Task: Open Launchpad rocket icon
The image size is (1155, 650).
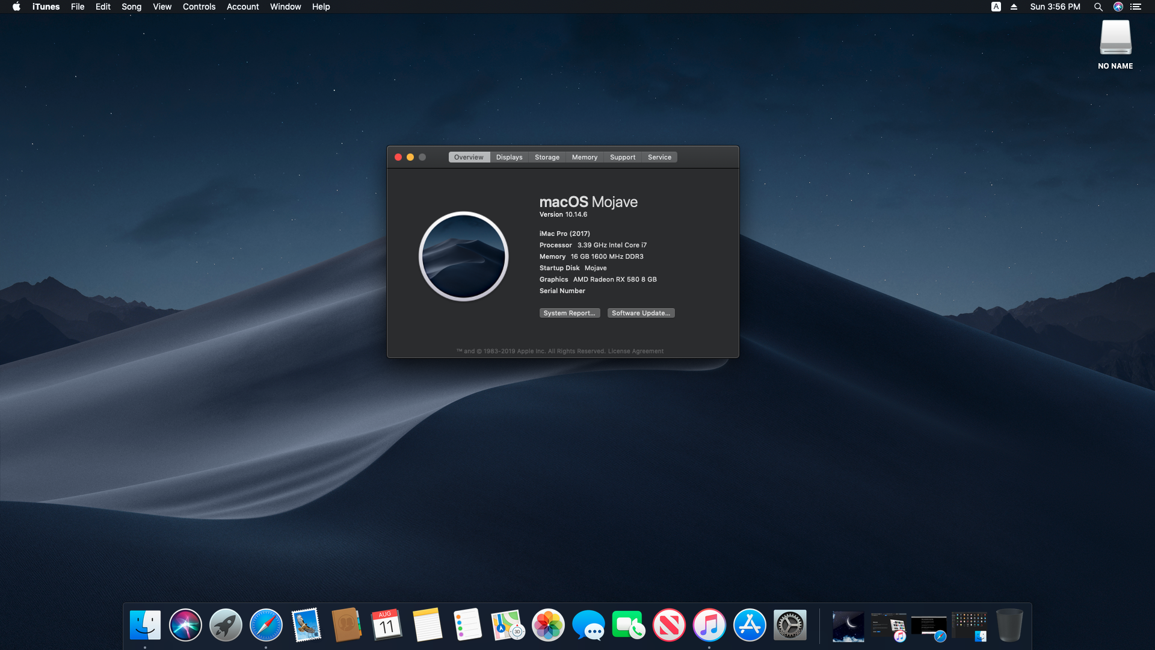Action: 226,625
